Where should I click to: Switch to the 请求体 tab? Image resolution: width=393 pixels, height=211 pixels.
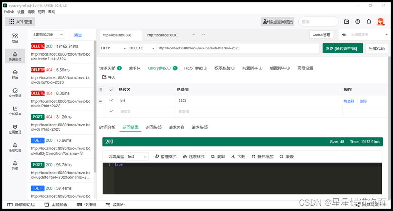coord(135,68)
